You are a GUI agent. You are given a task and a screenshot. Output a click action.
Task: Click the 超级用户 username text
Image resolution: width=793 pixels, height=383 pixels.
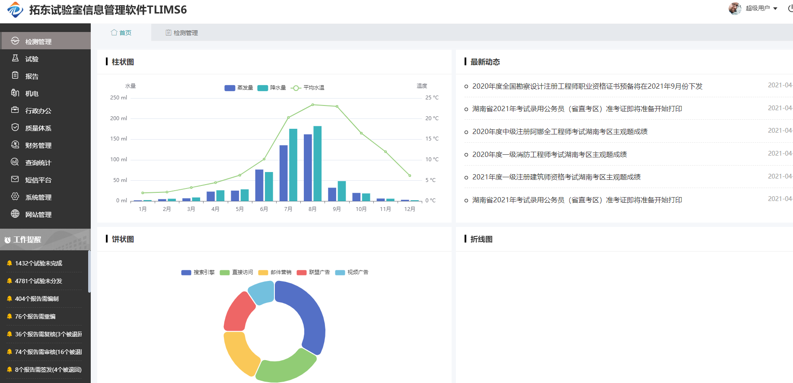758,8
